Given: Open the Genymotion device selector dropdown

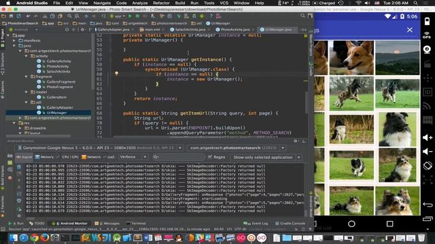Looking at the screenshot, I should [x=99, y=148].
